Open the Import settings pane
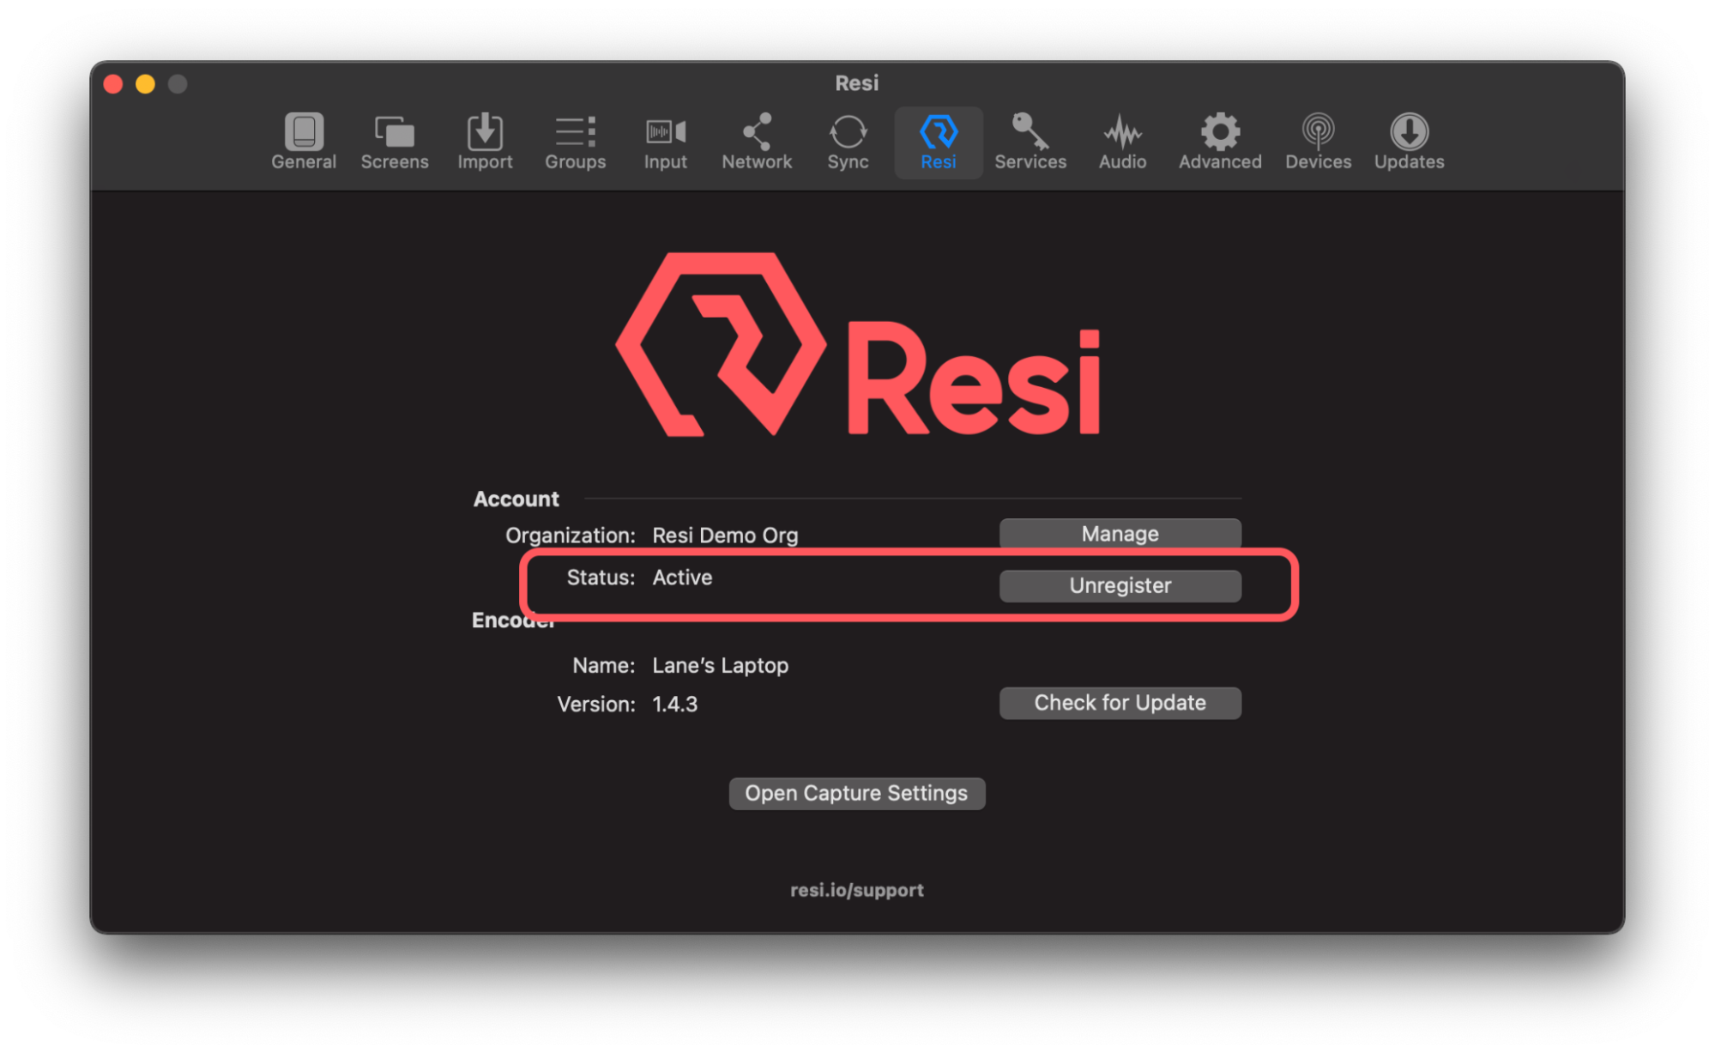1715x1053 pixels. click(x=485, y=142)
